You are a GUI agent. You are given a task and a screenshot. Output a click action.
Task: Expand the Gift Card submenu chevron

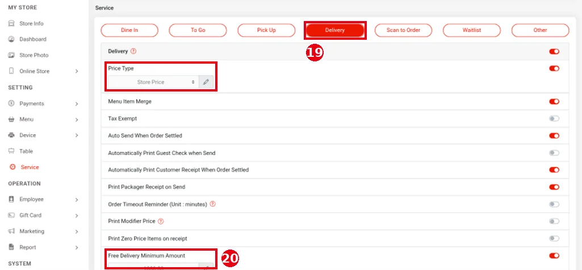tap(77, 215)
